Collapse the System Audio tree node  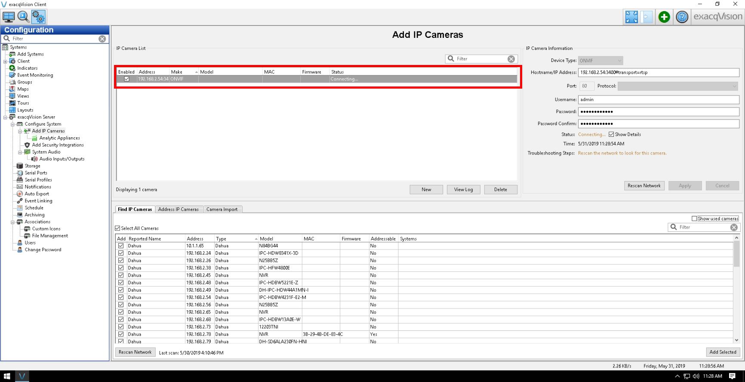pos(20,152)
